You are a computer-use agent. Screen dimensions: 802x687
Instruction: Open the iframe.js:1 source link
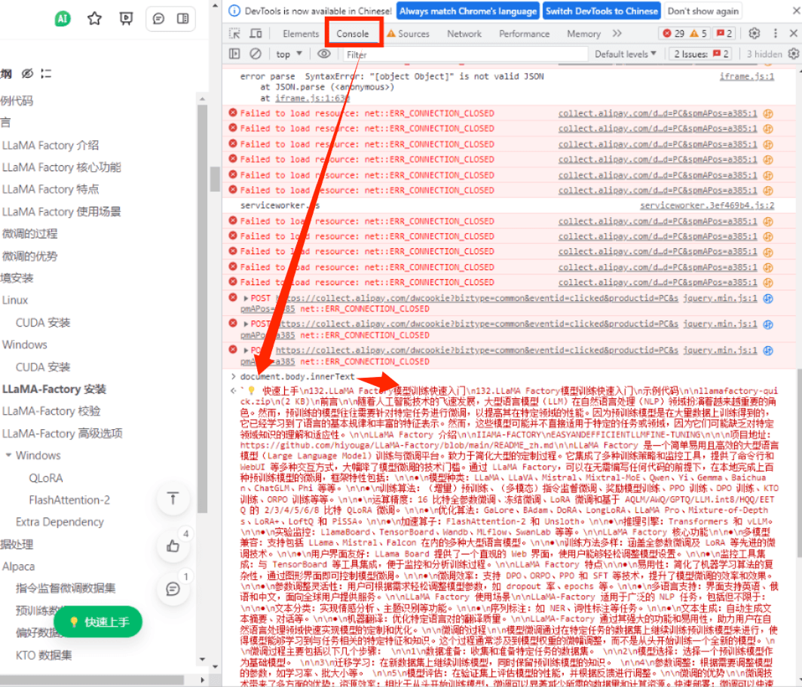(747, 76)
